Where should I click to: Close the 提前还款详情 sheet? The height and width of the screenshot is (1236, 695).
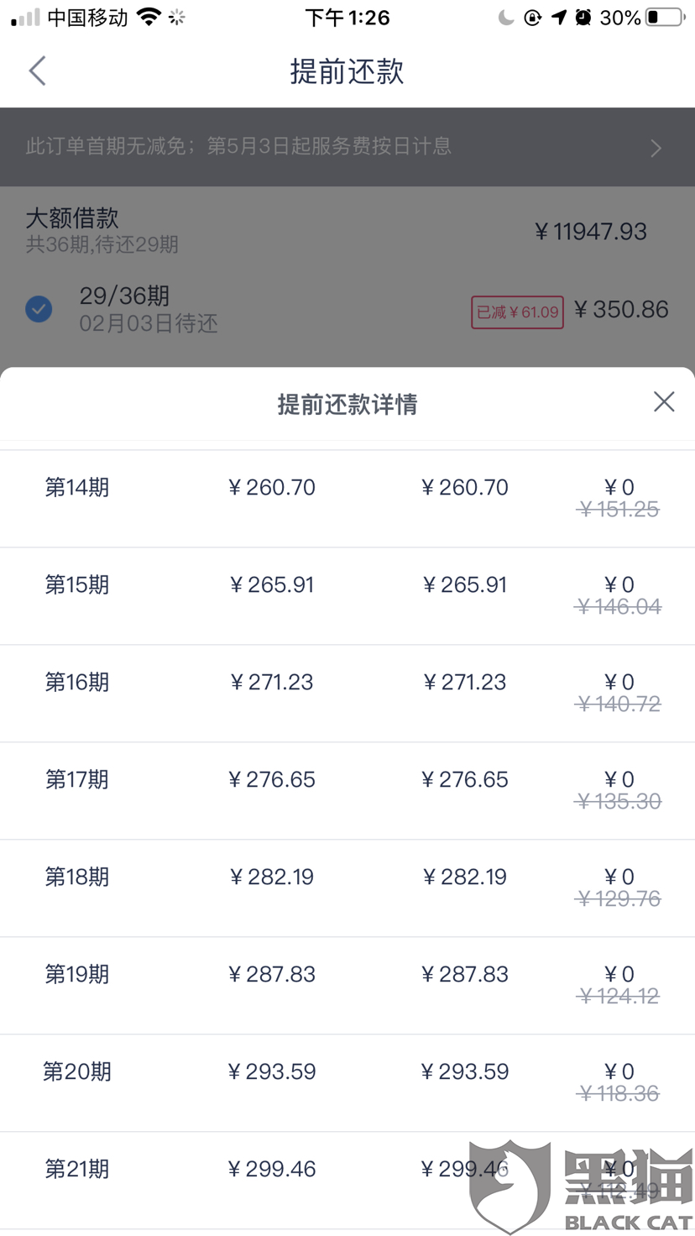664,402
